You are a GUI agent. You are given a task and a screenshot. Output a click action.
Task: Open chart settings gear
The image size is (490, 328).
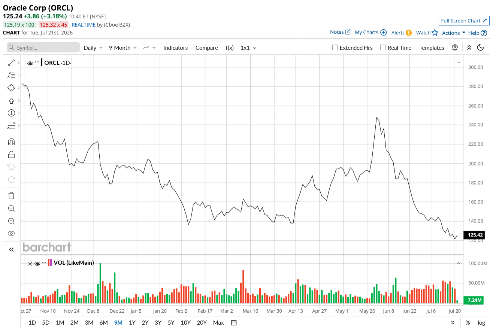click(455, 48)
